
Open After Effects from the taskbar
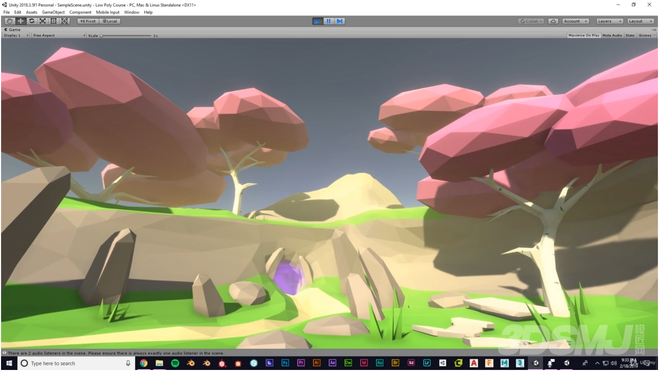[333, 363]
